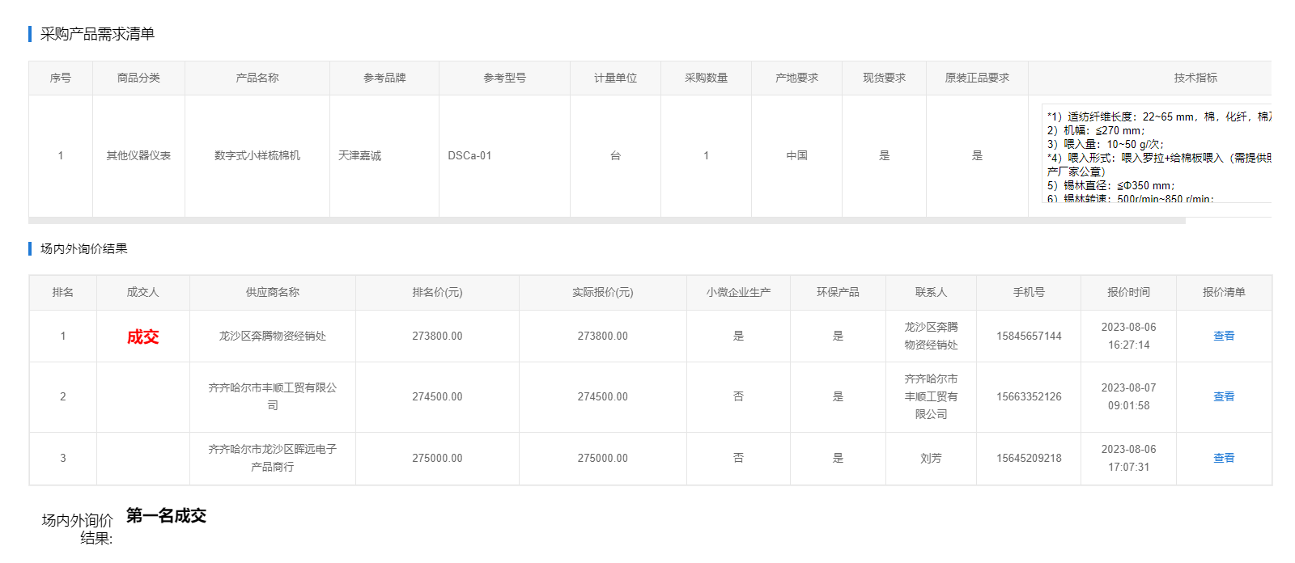This screenshot has width=1295, height=563.
Task: Click the 供应商名称 column header
Action: (272, 292)
